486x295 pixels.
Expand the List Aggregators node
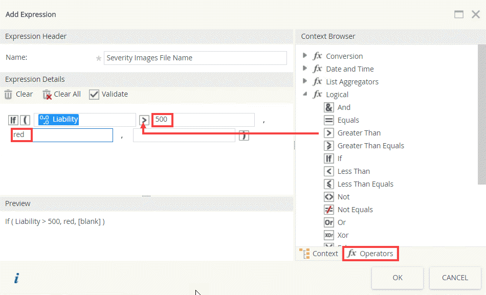tap(305, 81)
